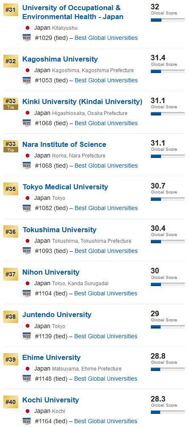
Task: Click the Best badge icon next to #1093 ranking
Action: (x=27, y=251)
